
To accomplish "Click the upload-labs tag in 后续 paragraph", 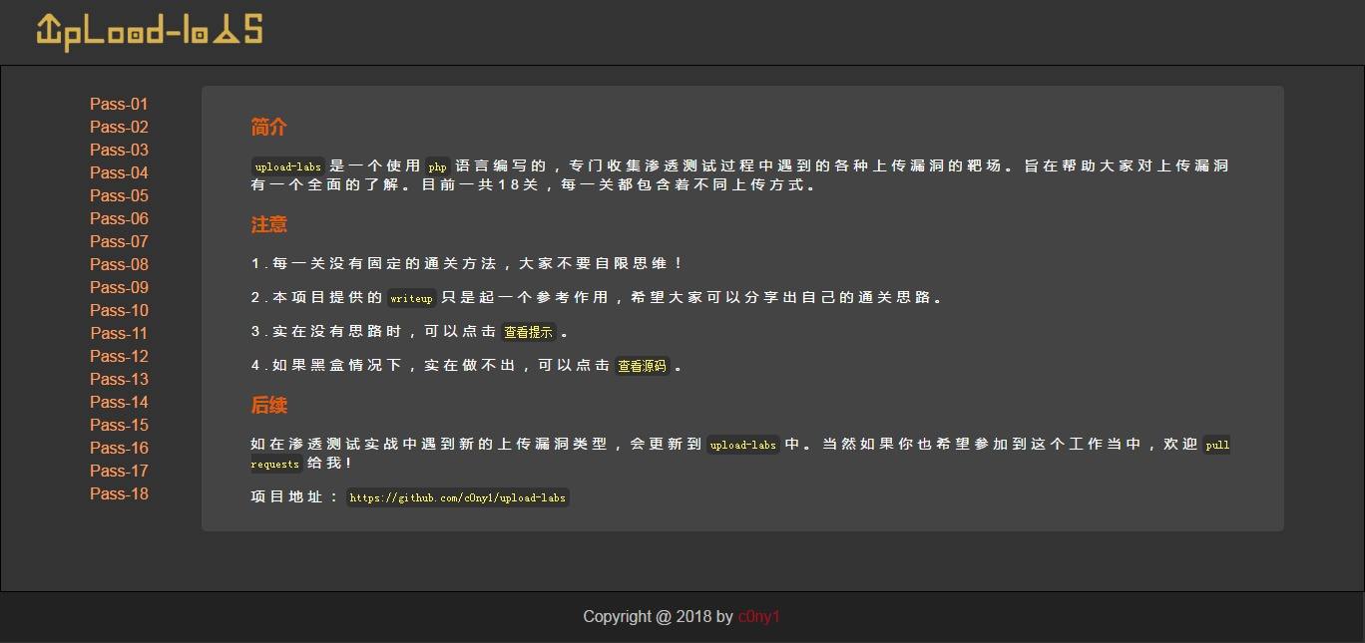I will tap(742, 445).
